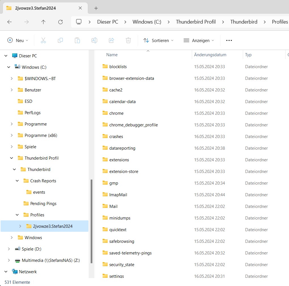Click the Copy icon in toolbar

click(60, 40)
